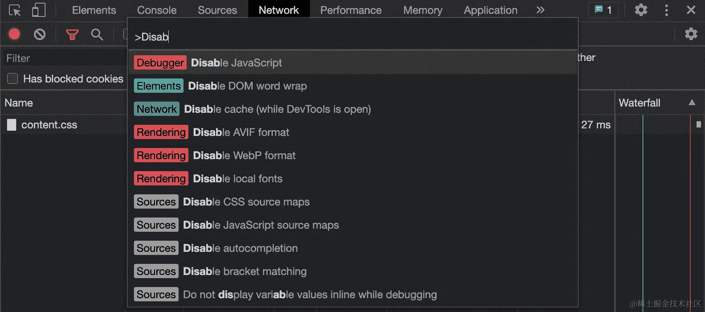The image size is (705, 312).
Task: Choose Disable cache (while DevTools is open)
Action: coord(353,109)
